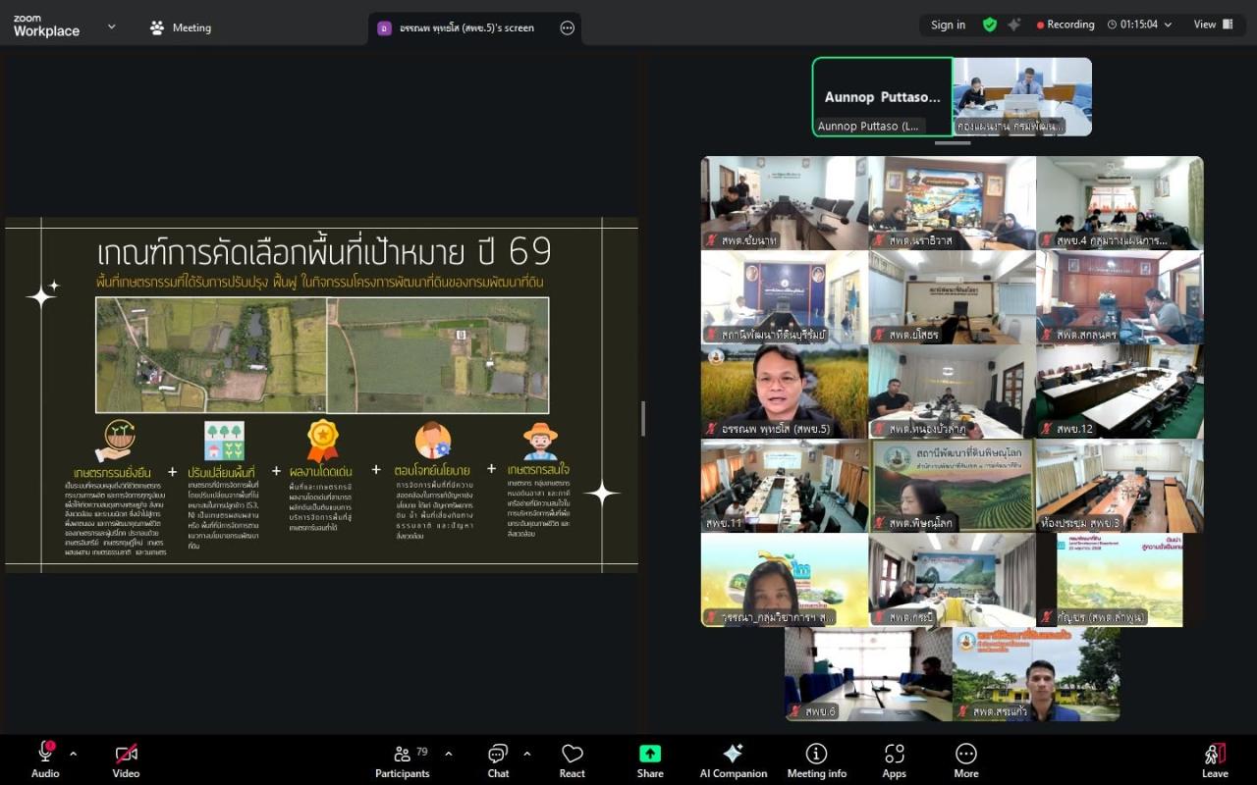Screen dimensions: 1257x785
Task: Show Meeting info
Action: click(816, 760)
